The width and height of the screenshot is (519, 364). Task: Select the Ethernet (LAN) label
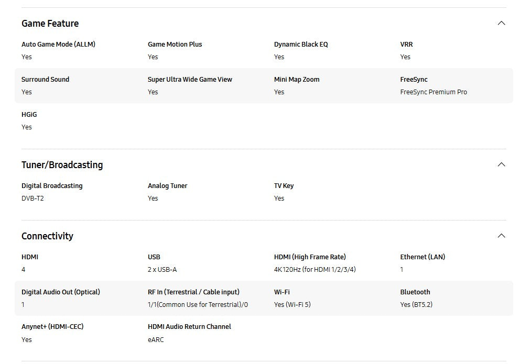(x=422, y=257)
